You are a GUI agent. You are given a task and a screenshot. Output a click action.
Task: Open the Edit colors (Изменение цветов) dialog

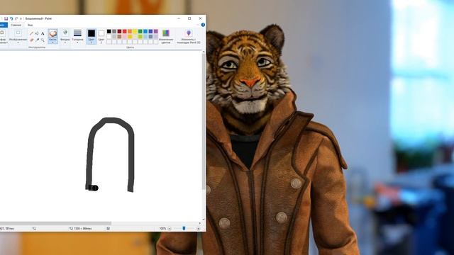[x=166, y=36]
